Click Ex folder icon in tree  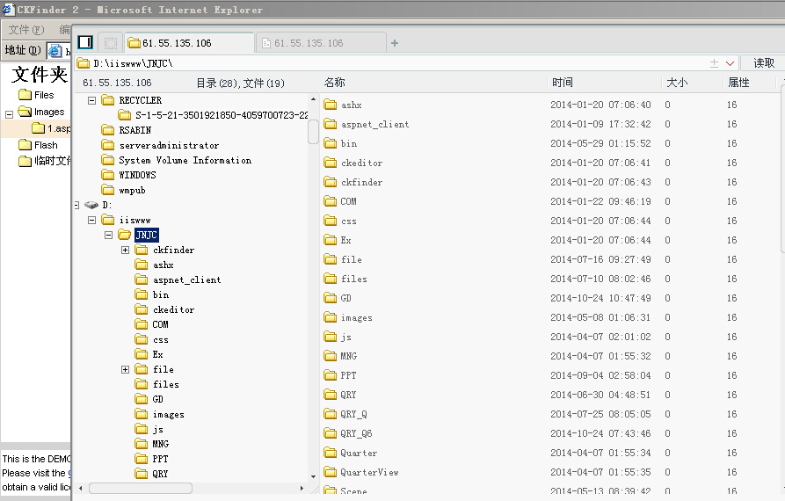pyautogui.click(x=142, y=354)
